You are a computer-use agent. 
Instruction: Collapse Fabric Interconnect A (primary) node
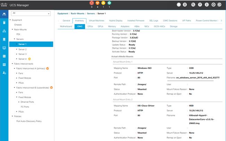tap(15, 68)
